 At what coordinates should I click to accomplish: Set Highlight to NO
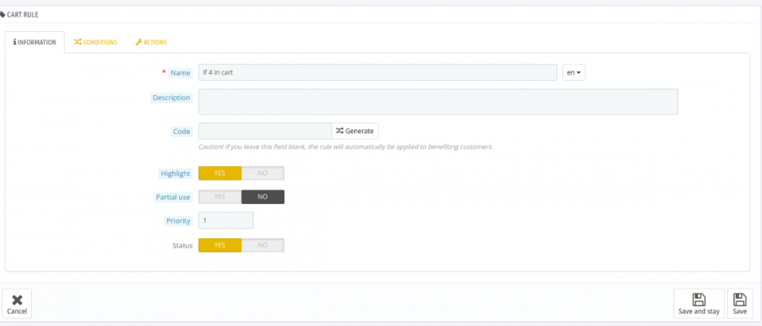(262, 174)
